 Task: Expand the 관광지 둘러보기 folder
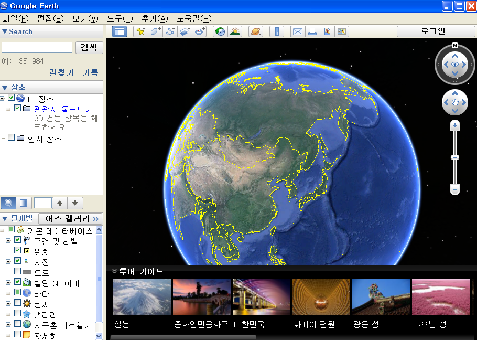8,109
